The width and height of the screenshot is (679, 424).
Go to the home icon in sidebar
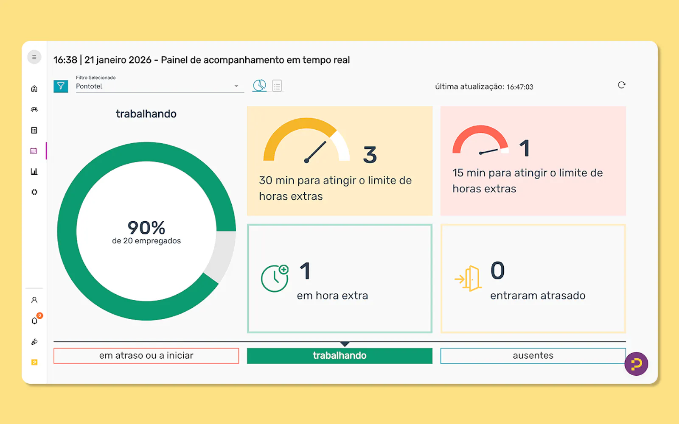[x=34, y=89]
